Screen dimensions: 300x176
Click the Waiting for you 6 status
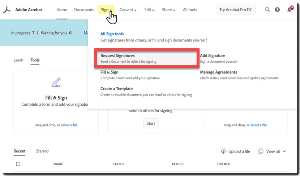(56, 33)
